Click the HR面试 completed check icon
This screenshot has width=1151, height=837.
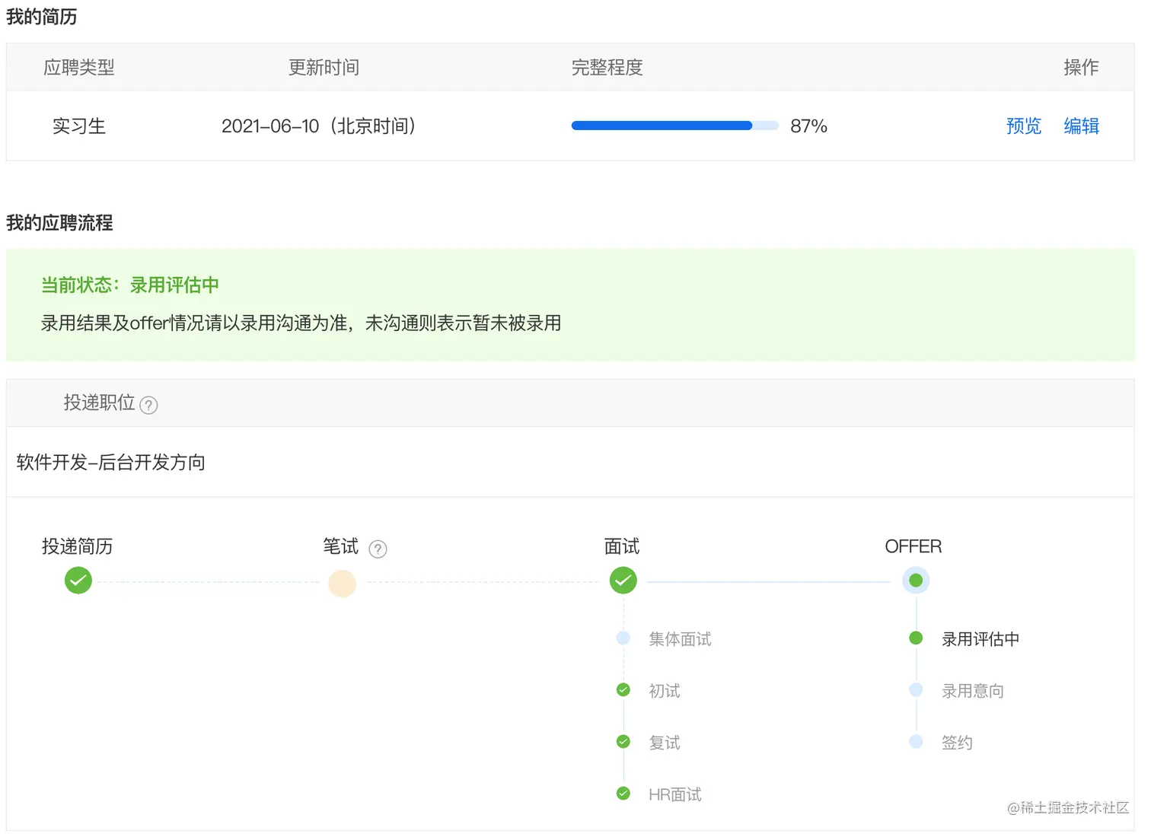click(x=623, y=793)
